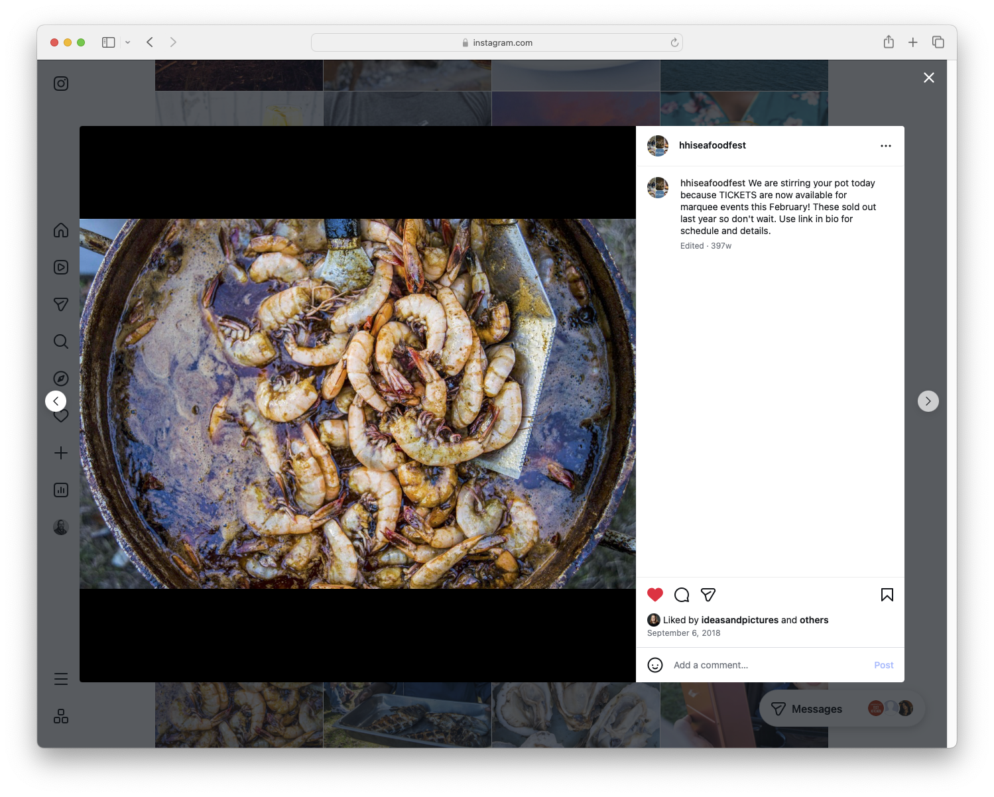Open Reels icon in sidebar
This screenshot has height=797, width=994.
[x=61, y=267]
